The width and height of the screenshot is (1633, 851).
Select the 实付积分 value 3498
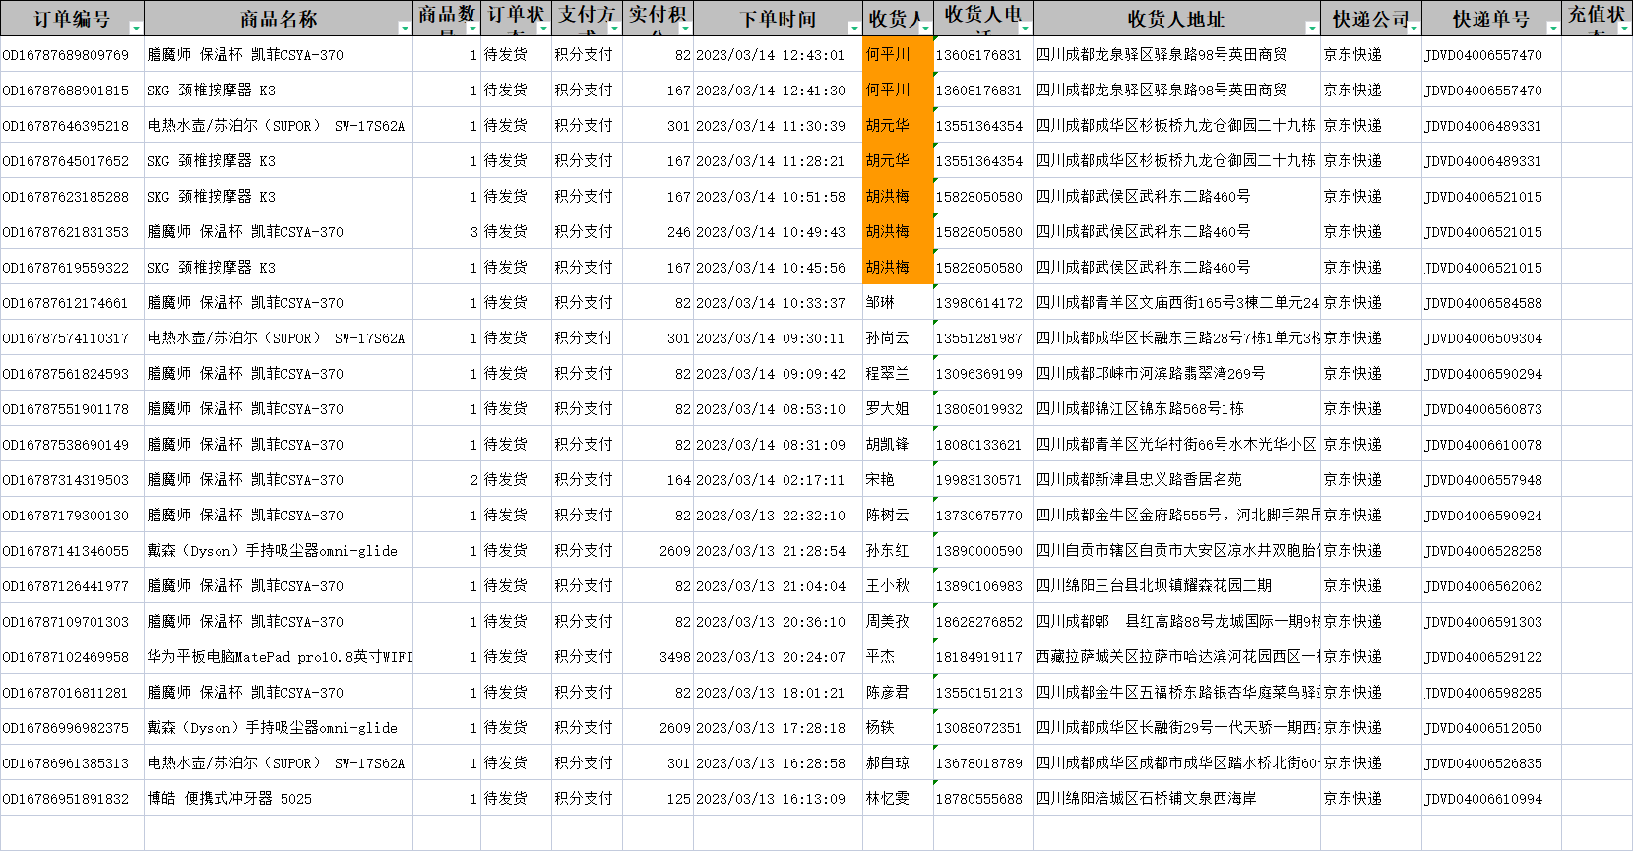click(658, 657)
